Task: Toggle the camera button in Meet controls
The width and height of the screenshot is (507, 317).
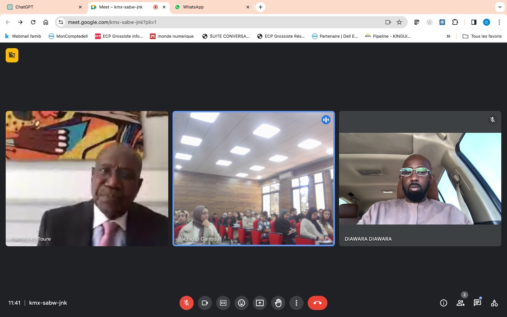Action: point(205,303)
